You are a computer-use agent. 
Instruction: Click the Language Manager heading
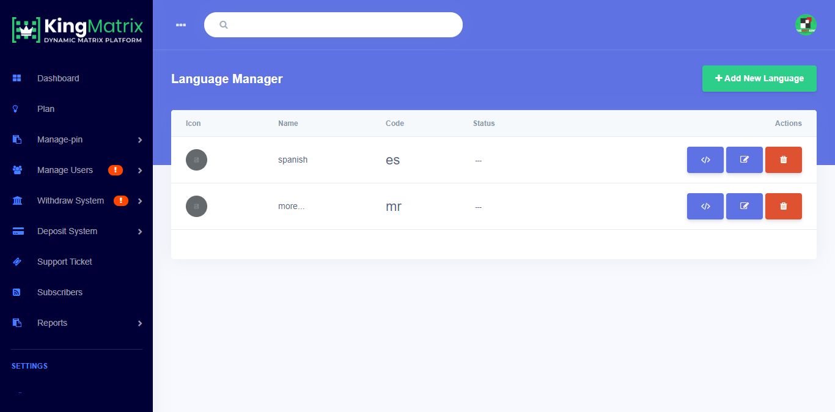(x=227, y=79)
